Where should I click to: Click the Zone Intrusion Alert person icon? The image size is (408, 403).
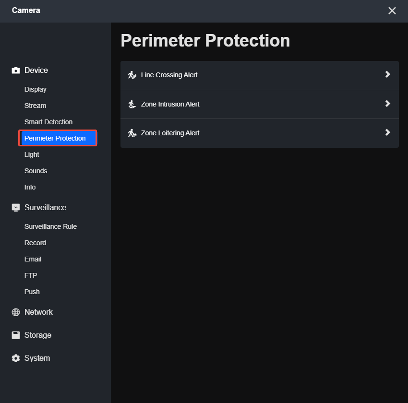point(132,104)
